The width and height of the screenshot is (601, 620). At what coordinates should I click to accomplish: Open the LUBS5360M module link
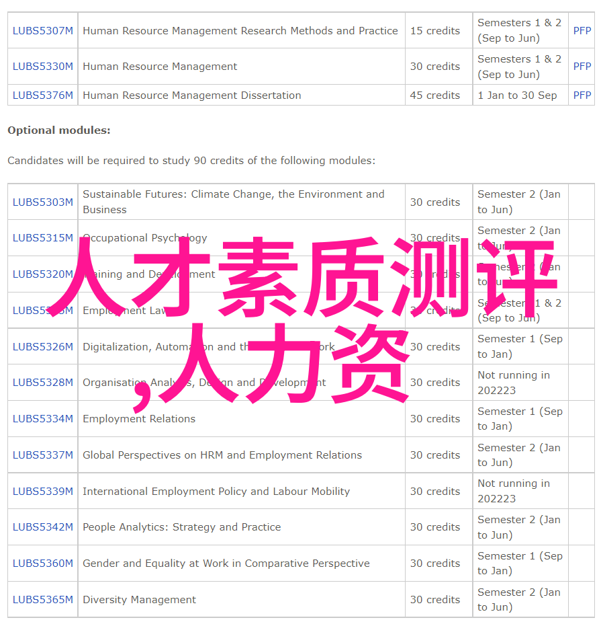coord(43,563)
